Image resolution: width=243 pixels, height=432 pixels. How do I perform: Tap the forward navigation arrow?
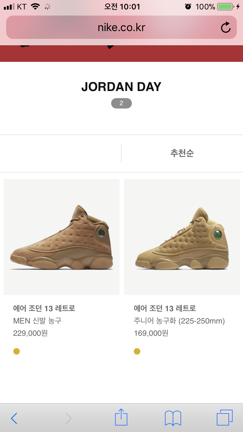[x=68, y=418]
